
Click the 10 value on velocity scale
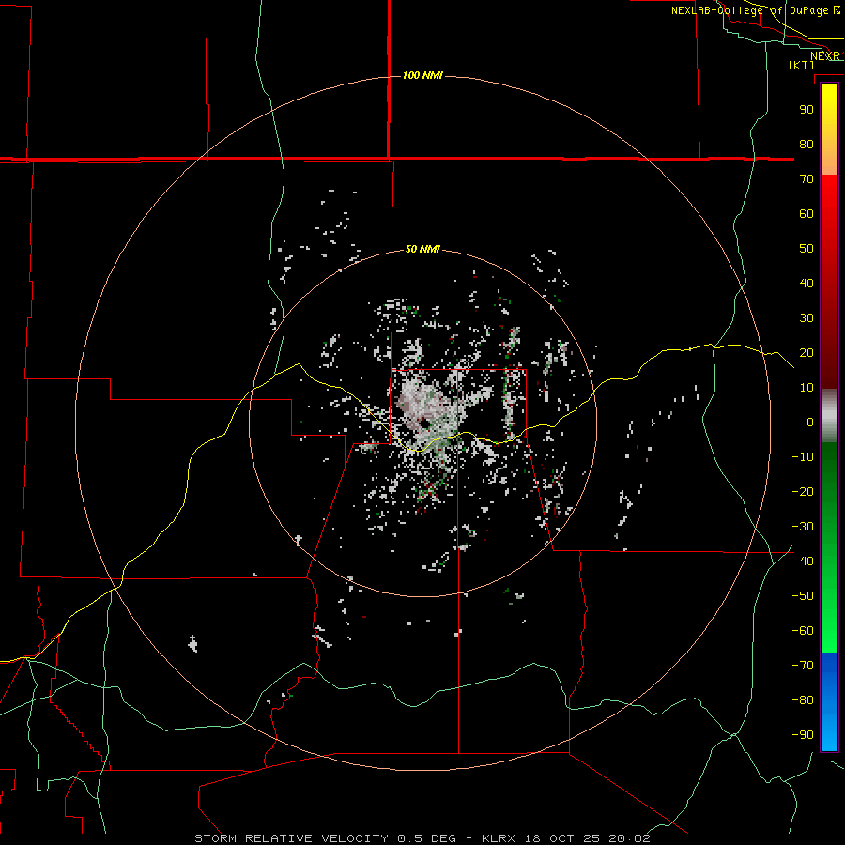click(807, 388)
